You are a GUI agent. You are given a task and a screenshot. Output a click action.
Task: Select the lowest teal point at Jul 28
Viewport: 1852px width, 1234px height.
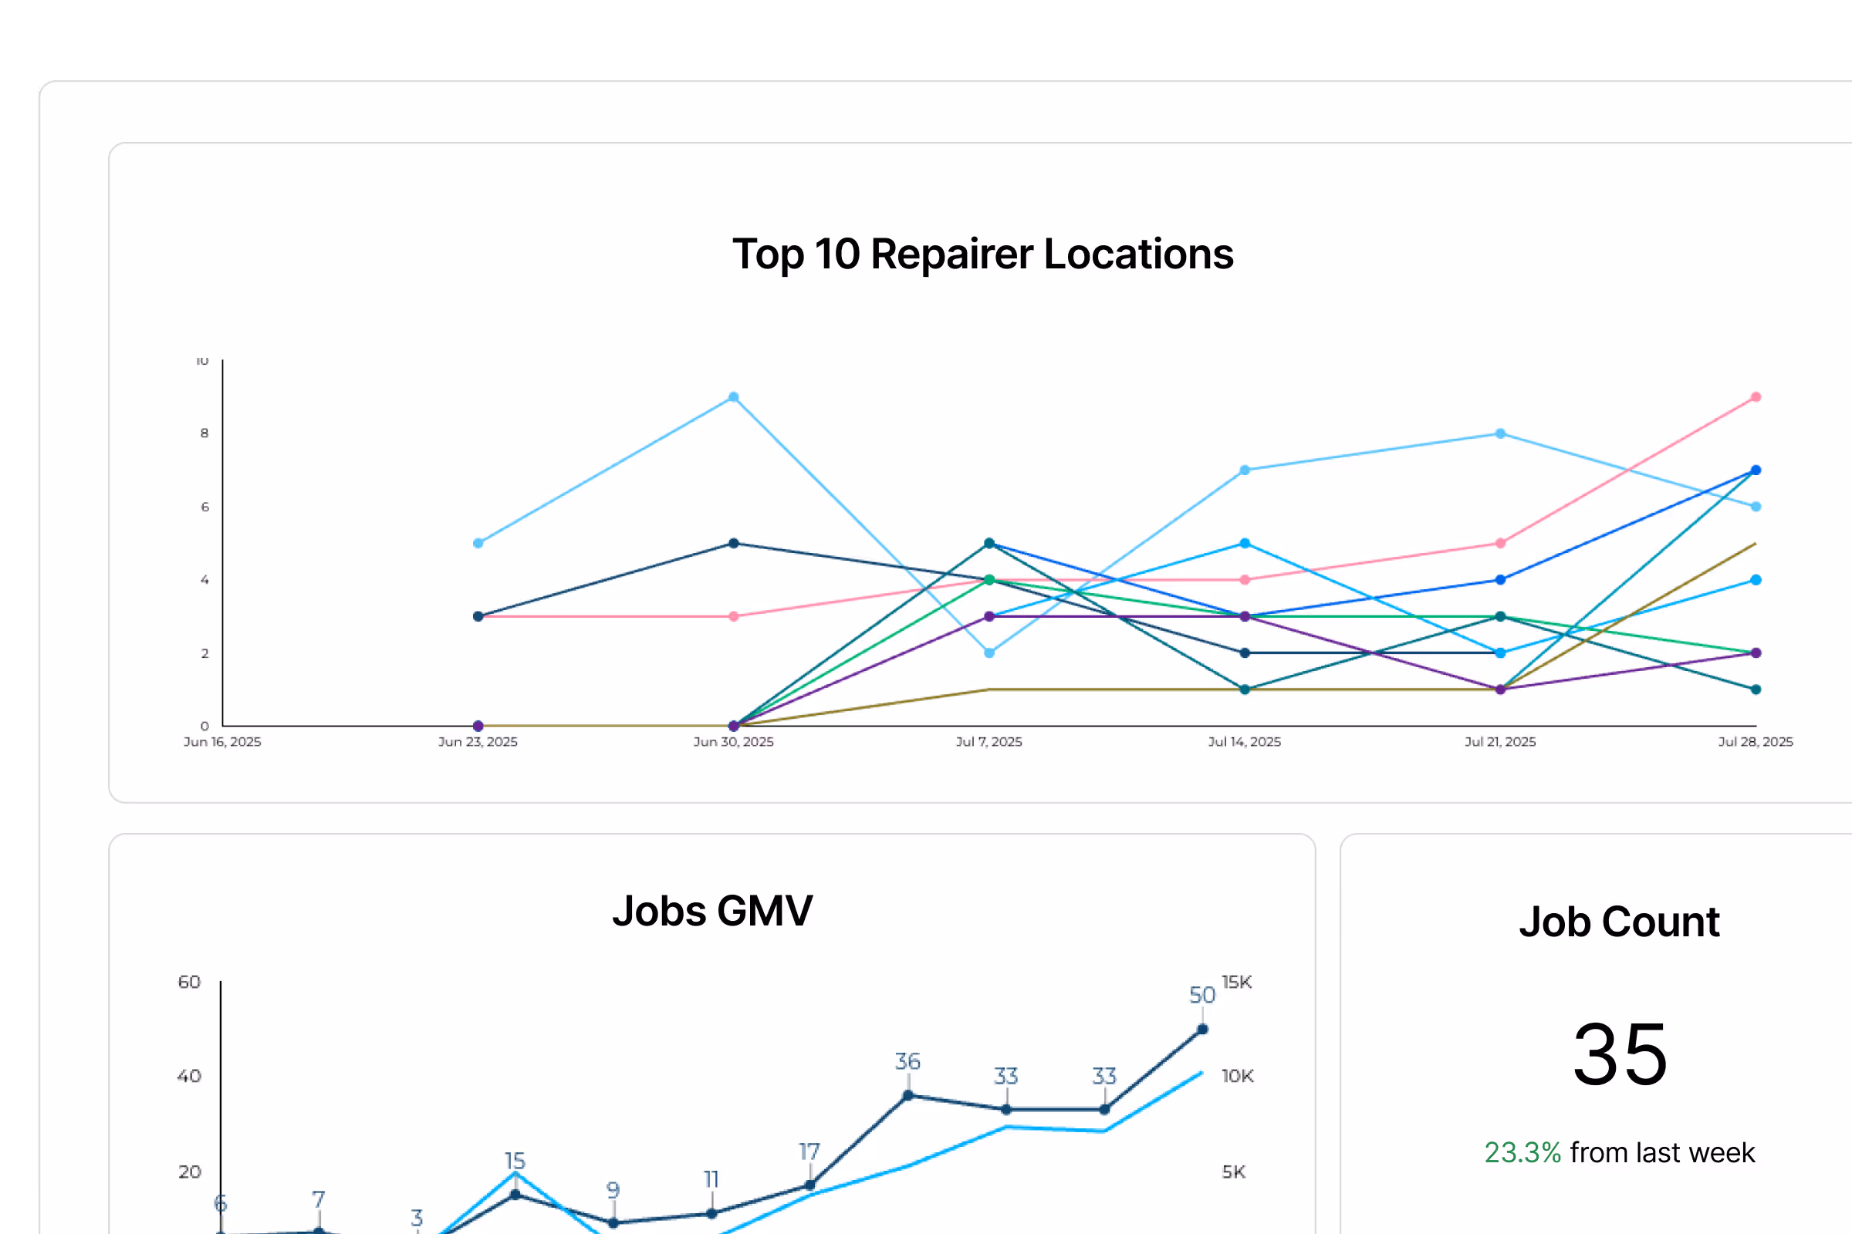(x=1755, y=689)
